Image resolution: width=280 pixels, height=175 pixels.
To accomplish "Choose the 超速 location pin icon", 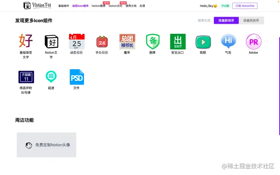I will click(x=51, y=77).
